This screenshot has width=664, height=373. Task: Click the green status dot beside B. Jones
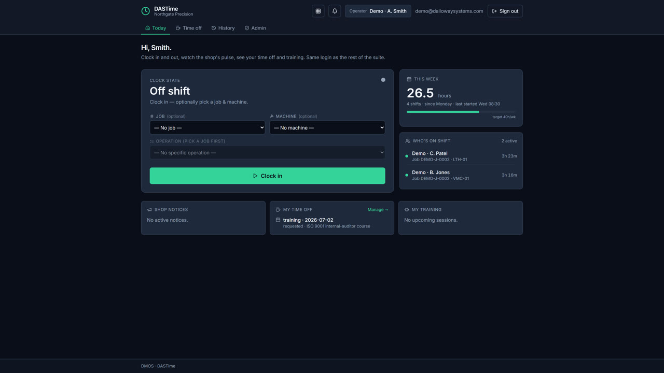407,175
